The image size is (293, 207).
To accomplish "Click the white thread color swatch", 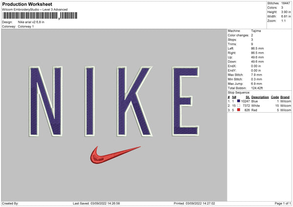I will [238, 105].
